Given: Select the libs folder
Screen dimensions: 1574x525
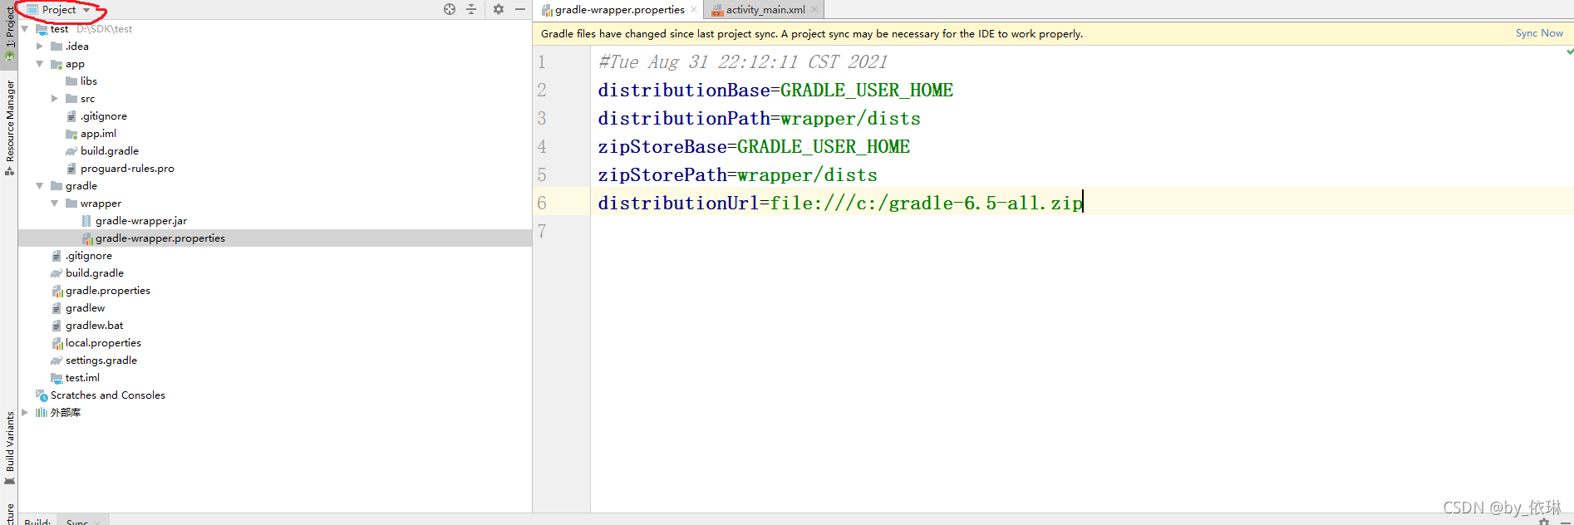Looking at the screenshot, I should [x=89, y=81].
